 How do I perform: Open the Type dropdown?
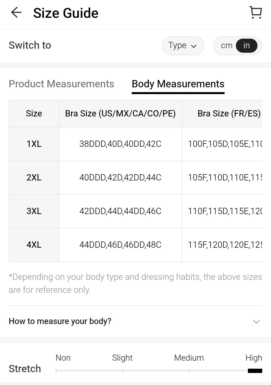click(x=183, y=45)
